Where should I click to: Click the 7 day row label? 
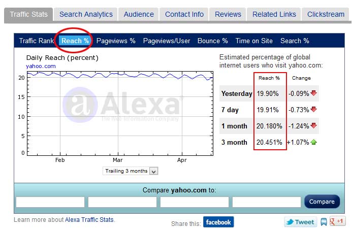(x=230, y=110)
